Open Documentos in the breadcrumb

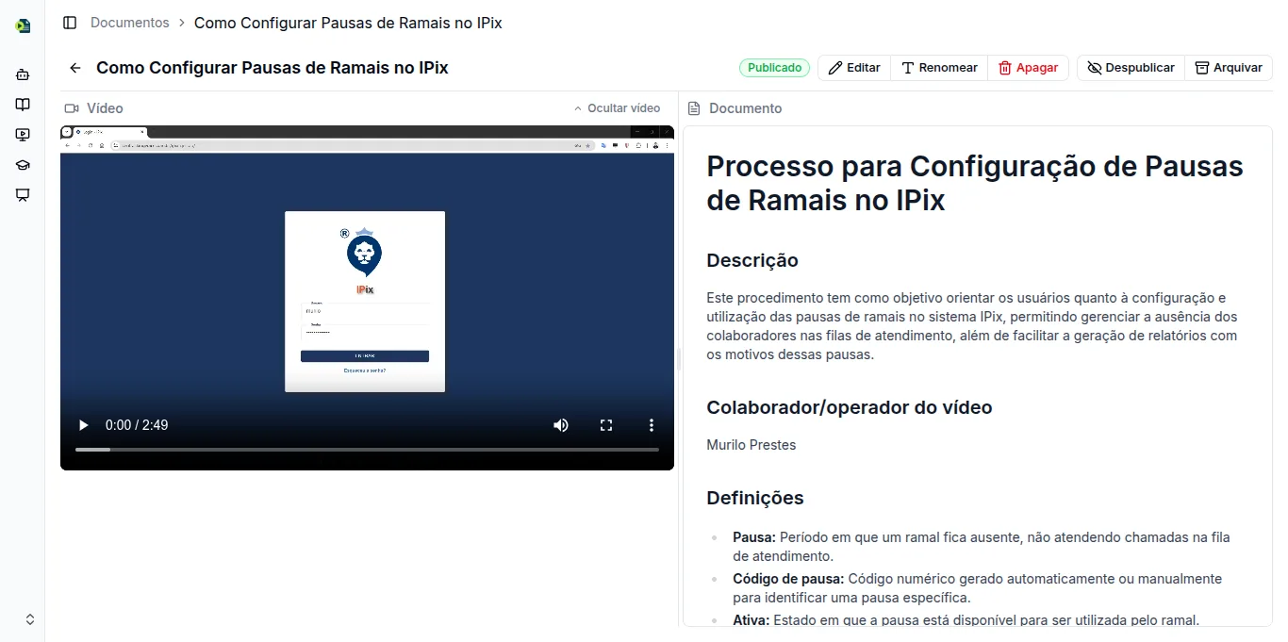[129, 22]
